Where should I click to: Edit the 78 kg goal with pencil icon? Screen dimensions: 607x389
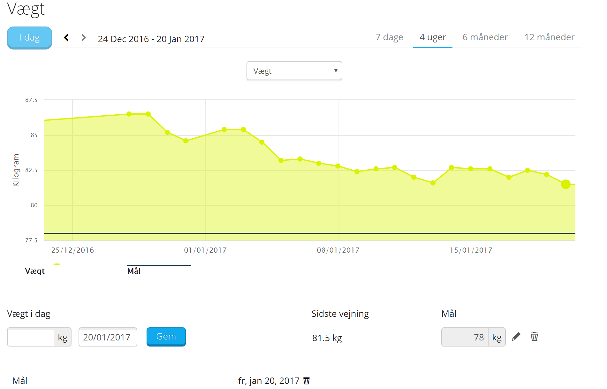click(x=517, y=337)
